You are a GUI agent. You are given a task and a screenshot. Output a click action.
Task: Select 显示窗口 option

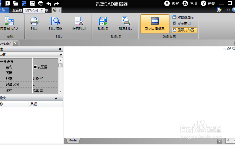point(181,24)
